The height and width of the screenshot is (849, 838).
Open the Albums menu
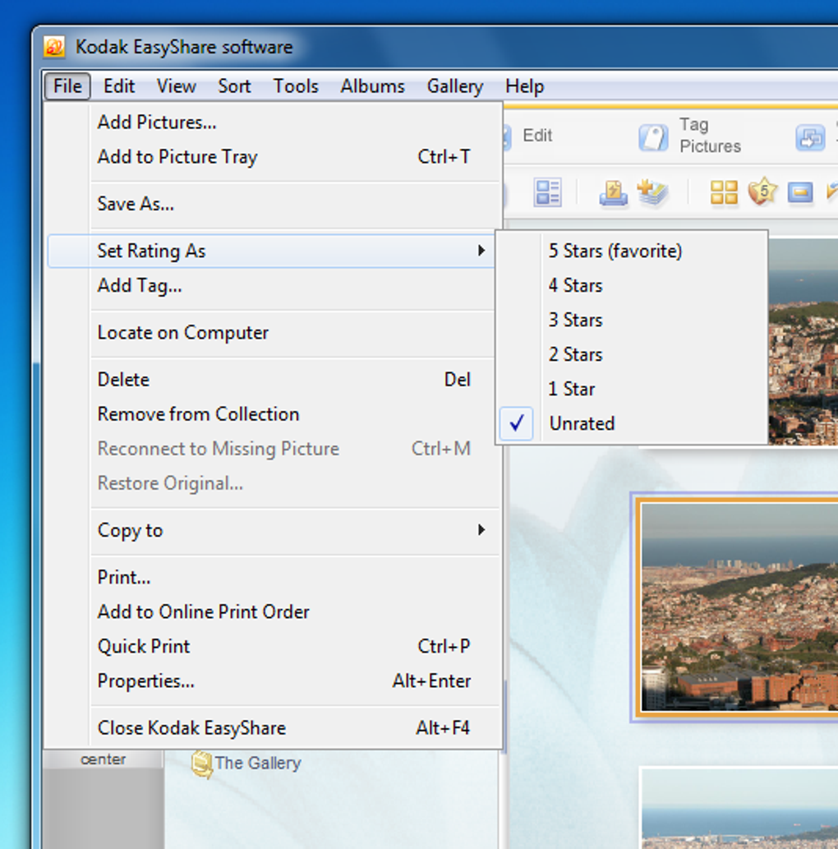[x=372, y=86]
